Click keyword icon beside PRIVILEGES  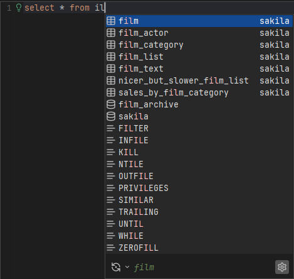pyautogui.click(x=111, y=188)
